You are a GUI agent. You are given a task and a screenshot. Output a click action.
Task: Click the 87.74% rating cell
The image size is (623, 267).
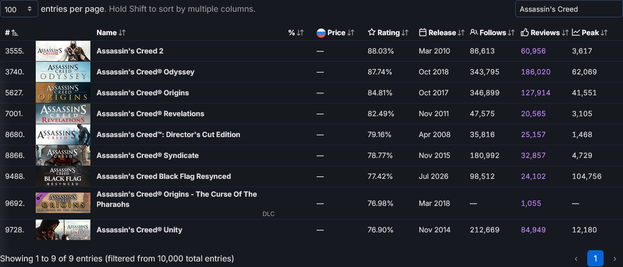(x=380, y=72)
